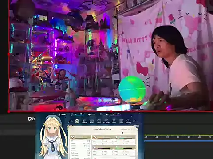Close the character stats panel with X
This screenshot has width=213, height=159.
click(137, 126)
